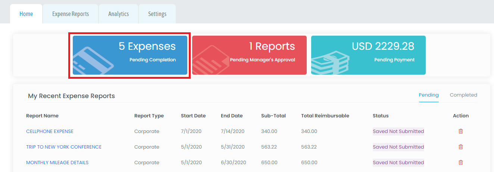Click the End Date column header
This screenshot has width=494, height=172.
(x=232, y=116)
